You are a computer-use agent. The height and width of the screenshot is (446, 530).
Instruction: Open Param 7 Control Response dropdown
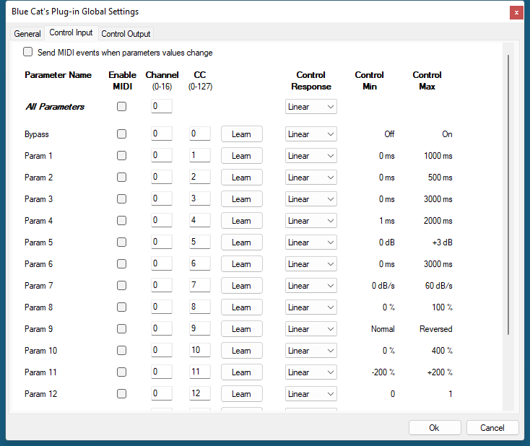tap(311, 286)
